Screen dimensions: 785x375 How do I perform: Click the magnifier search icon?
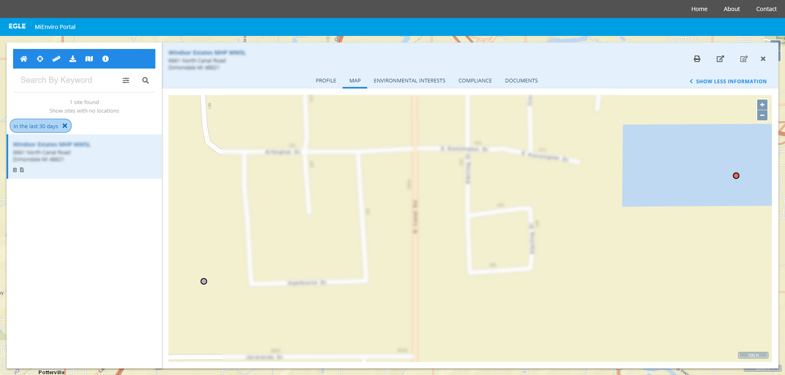(x=146, y=80)
